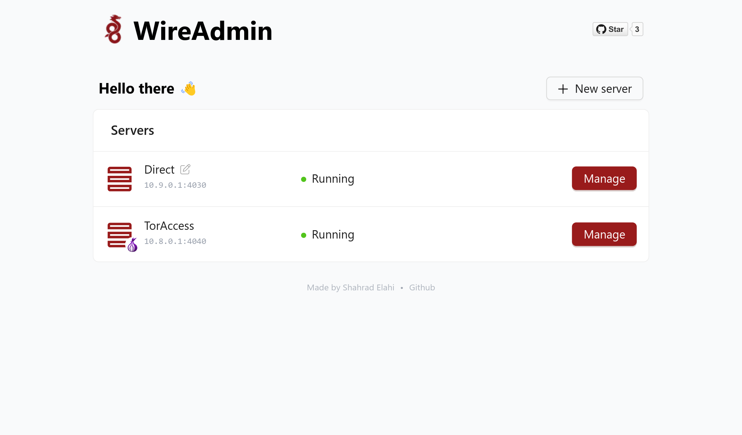Select the TorAccess server name
The image size is (742, 435).
169,226
